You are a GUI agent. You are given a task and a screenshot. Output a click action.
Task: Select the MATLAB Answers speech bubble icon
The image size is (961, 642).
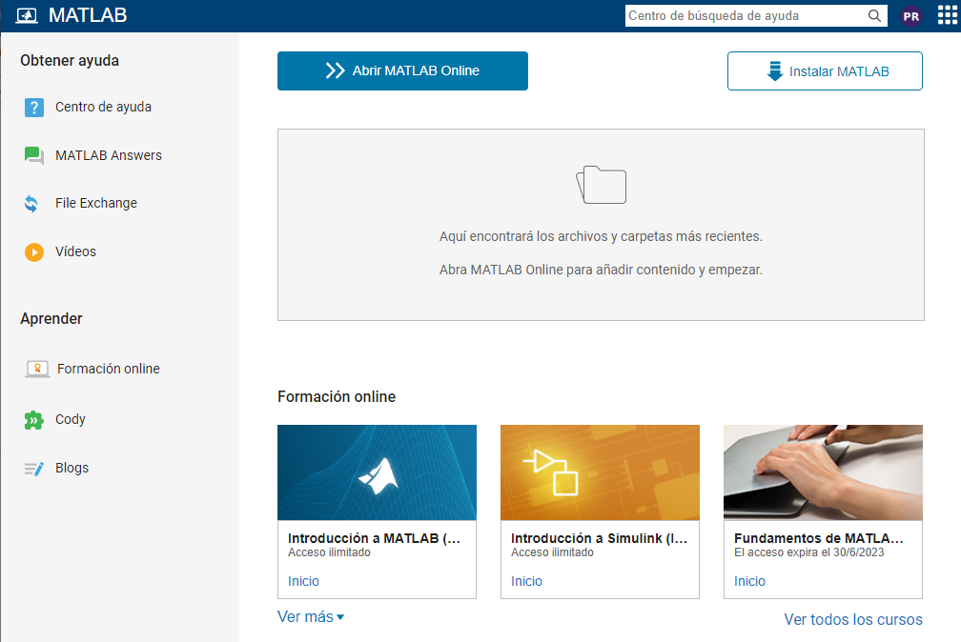pos(36,155)
